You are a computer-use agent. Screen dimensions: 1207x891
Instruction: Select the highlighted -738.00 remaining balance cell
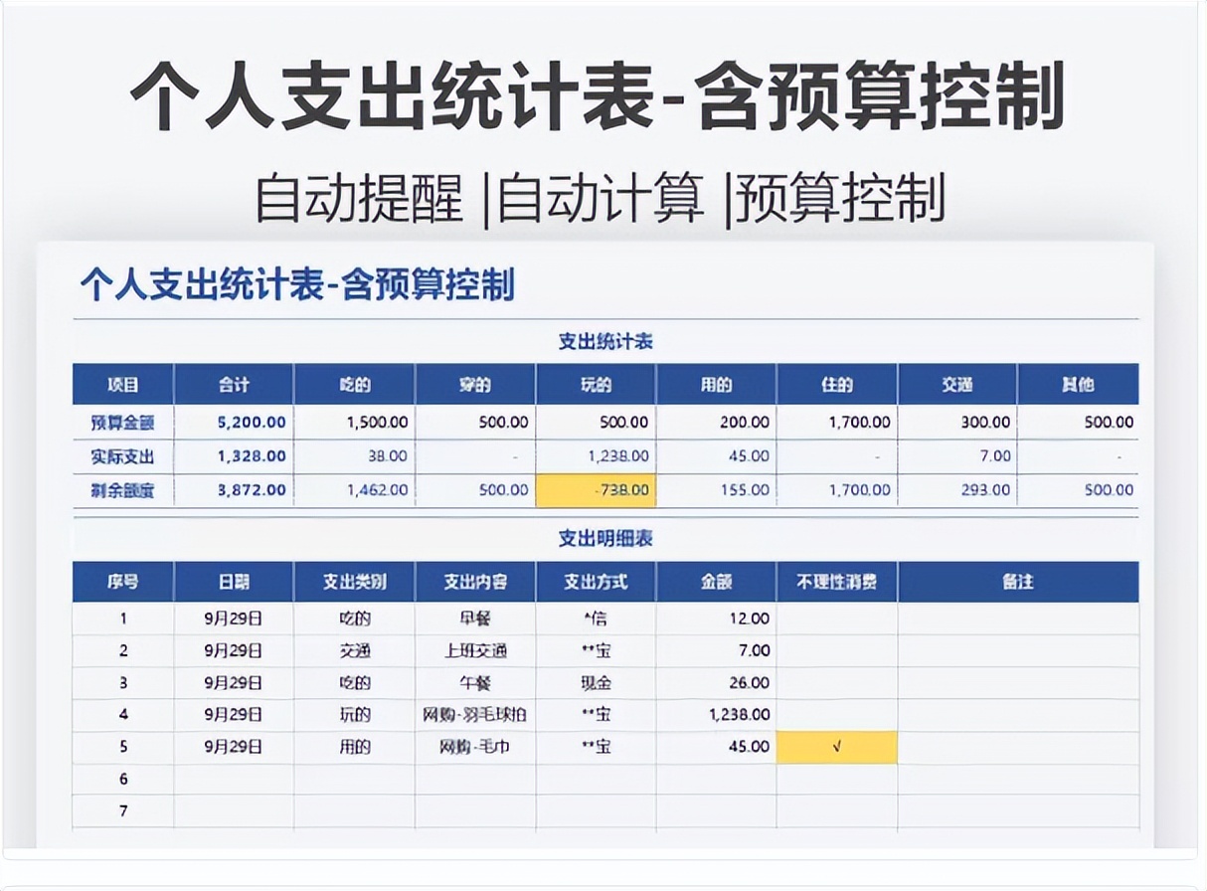pos(597,489)
